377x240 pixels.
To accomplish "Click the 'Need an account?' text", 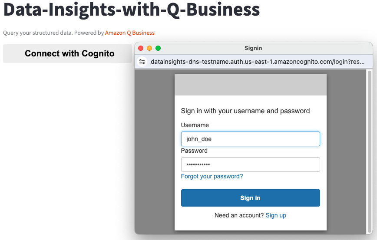I will point(239,215).
